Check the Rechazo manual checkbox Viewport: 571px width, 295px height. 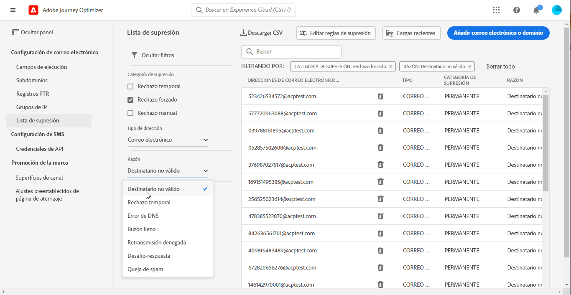(130, 113)
